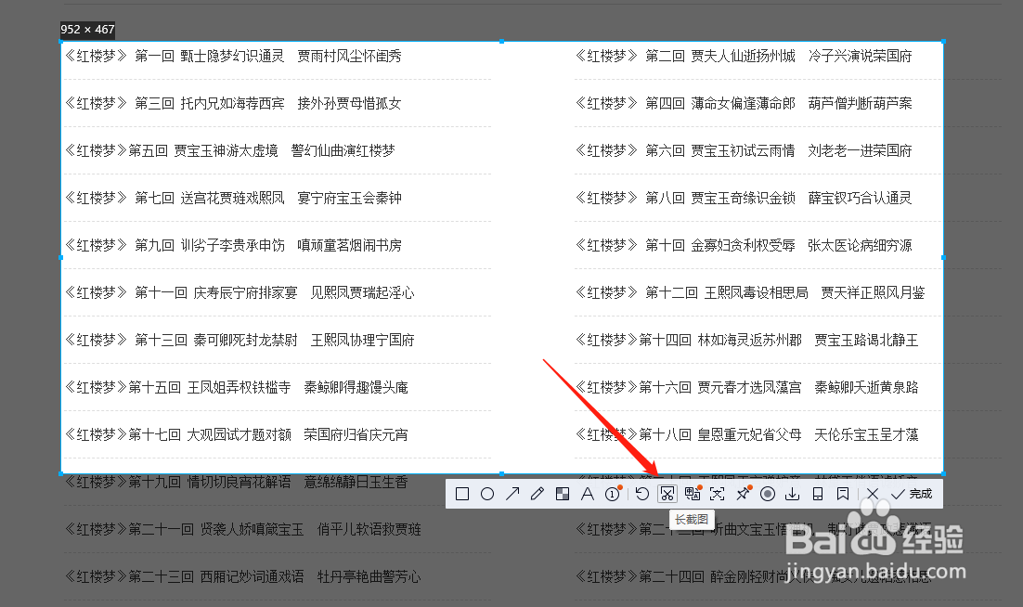The width and height of the screenshot is (1023, 607).
Task: Open chapter 第七回 送宫花贾琏戏熙凤
Action: point(233,198)
